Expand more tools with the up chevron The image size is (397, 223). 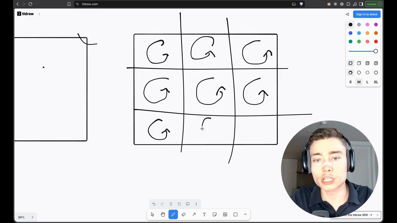pyautogui.click(x=245, y=214)
